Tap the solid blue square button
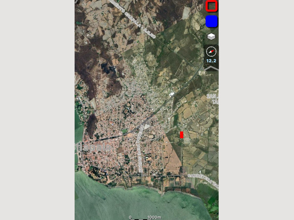 211,21
